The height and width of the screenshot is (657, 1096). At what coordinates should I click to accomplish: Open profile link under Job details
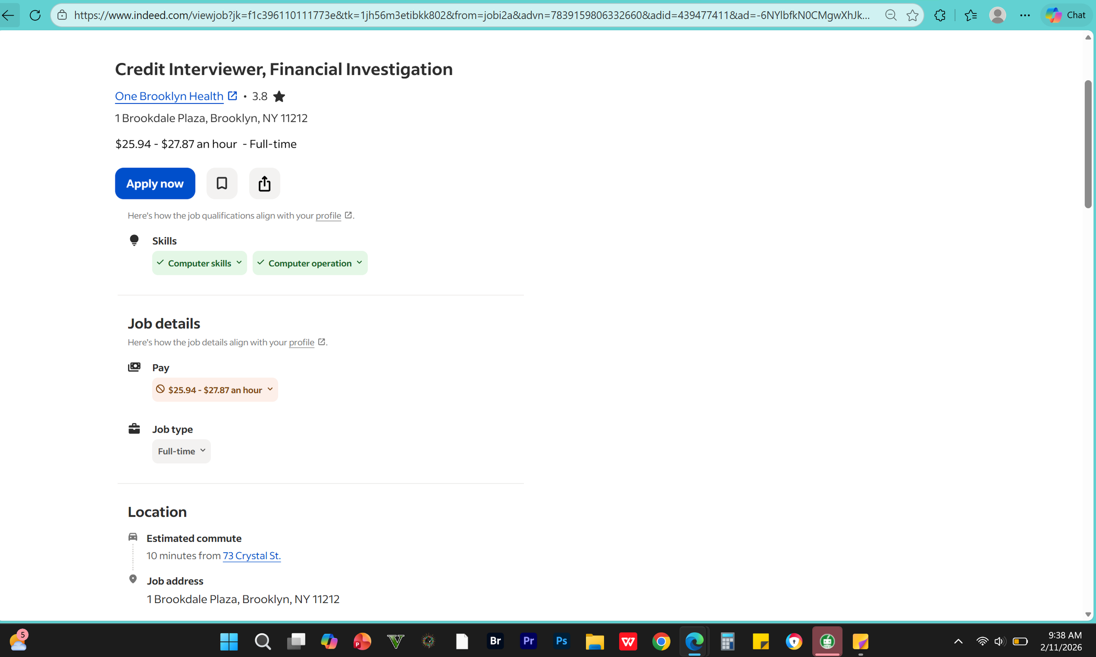[x=301, y=342]
